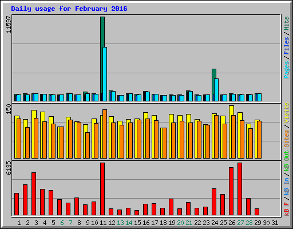This screenshot has height=229, width=293.
Task: Click the green weekend day 28 label
Action: [x=249, y=223]
